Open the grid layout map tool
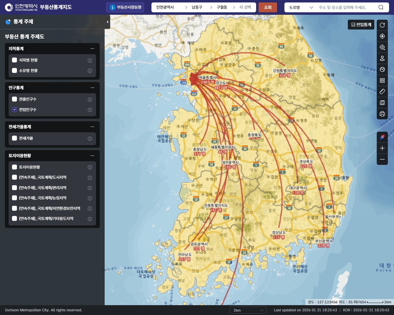This screenshot has width=394, height=315. tap(382, 80)
